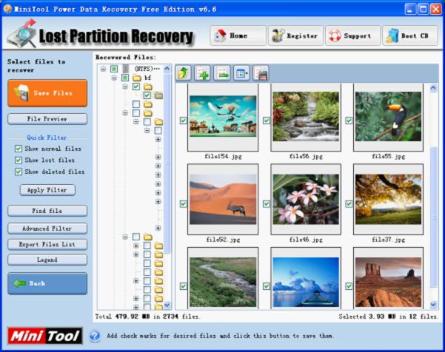The height and width of the screenshot is (352, 445).
Task: Select the file52.jpg desert thumbnail
Action: point(223,200)
